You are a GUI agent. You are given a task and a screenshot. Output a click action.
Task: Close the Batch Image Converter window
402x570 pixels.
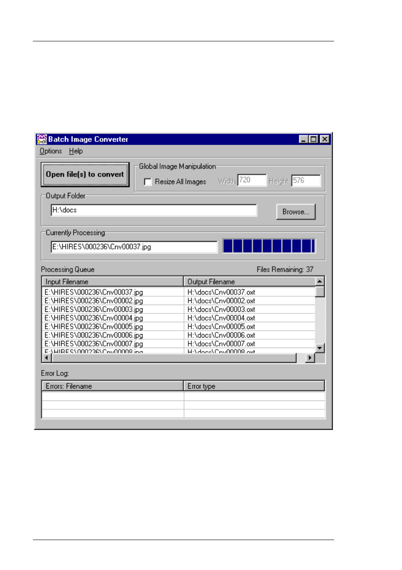click(x=324, y=139)
